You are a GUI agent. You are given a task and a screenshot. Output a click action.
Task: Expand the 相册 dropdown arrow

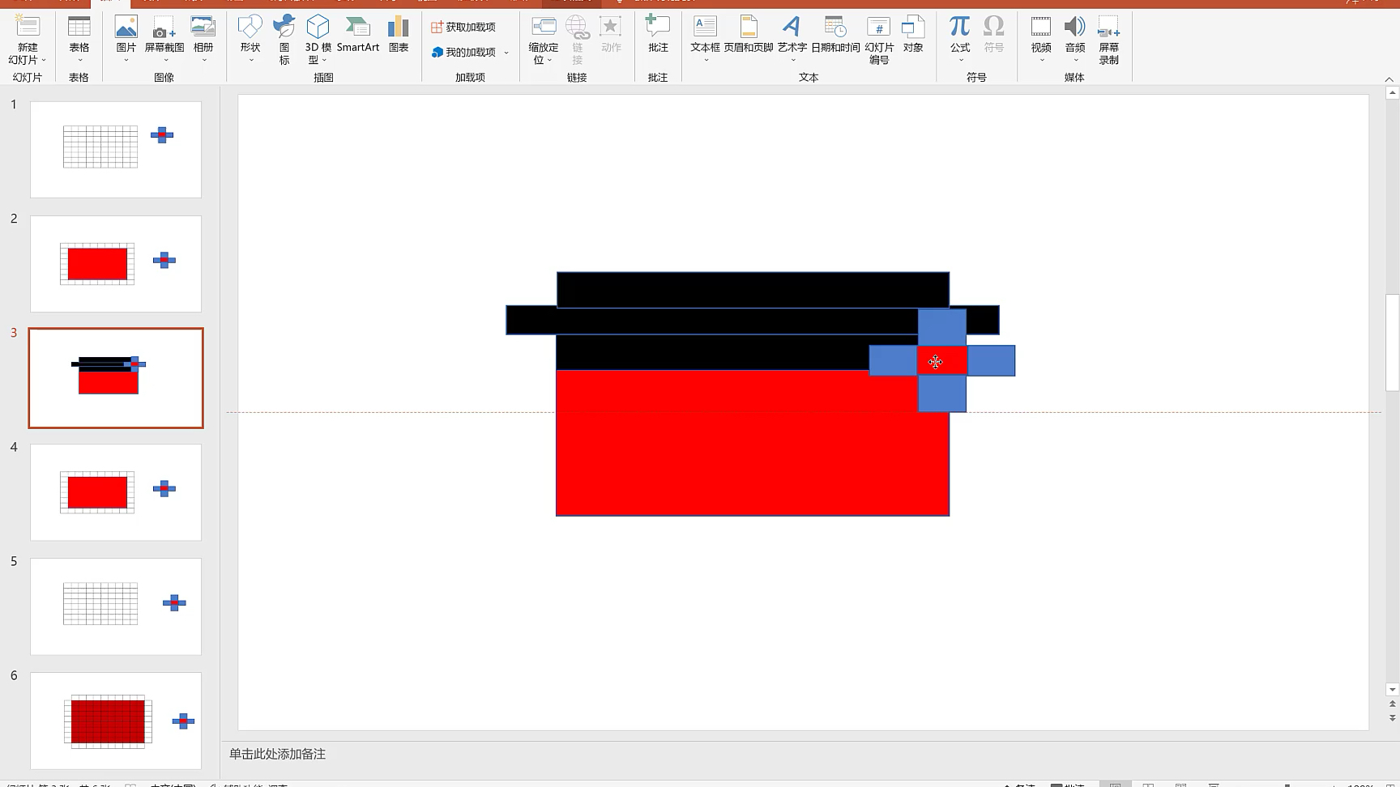203,60
